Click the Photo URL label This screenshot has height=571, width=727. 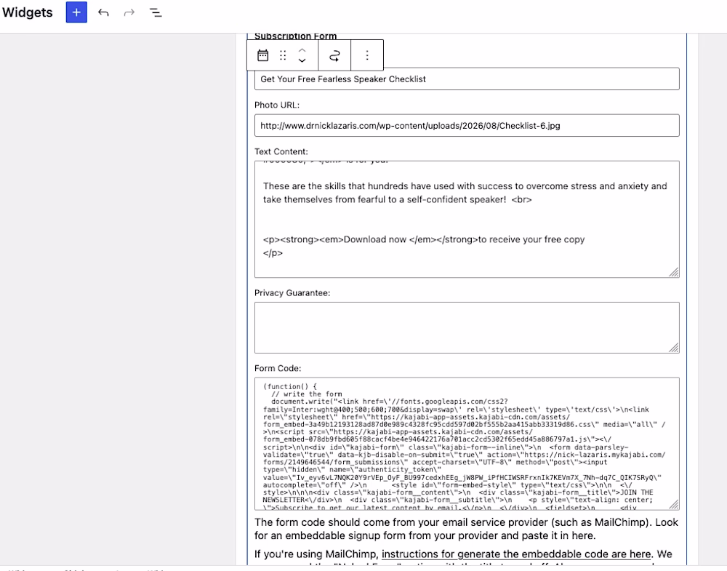(277, 105)
